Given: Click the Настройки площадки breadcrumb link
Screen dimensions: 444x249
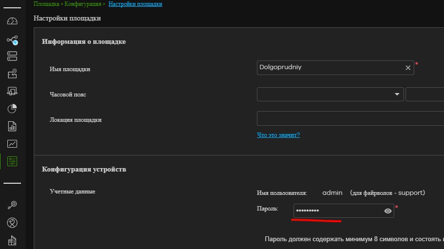Looking at the screenshot, I should pyautogui.click(x=135, y=4).
